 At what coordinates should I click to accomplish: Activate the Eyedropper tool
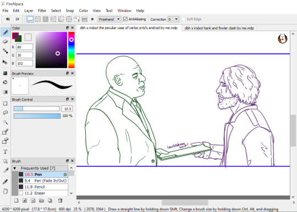click(5, 182)
